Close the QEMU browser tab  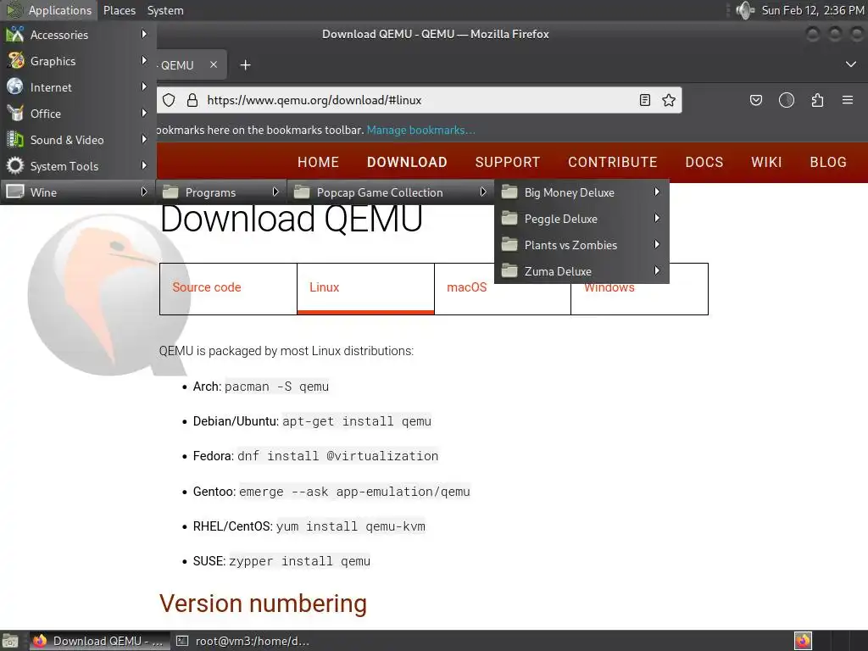click(x=213, y=64)
